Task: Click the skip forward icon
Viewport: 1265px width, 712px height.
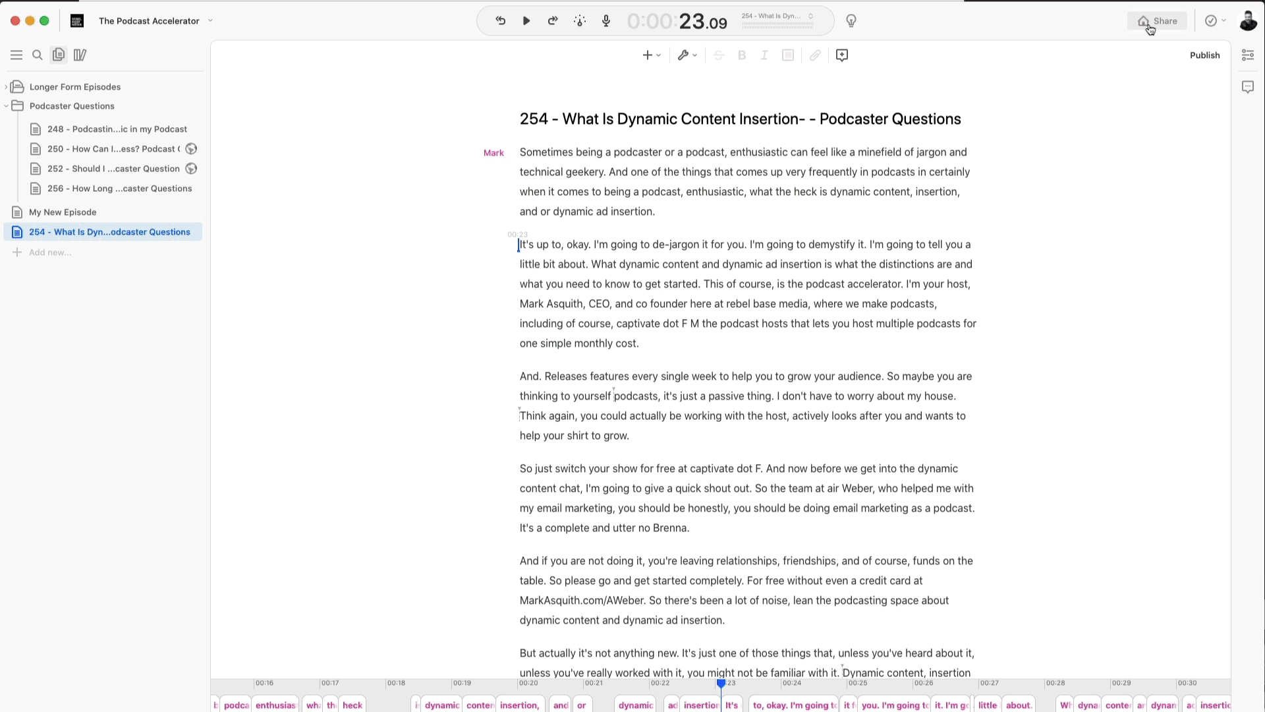Action: [553, 20]
